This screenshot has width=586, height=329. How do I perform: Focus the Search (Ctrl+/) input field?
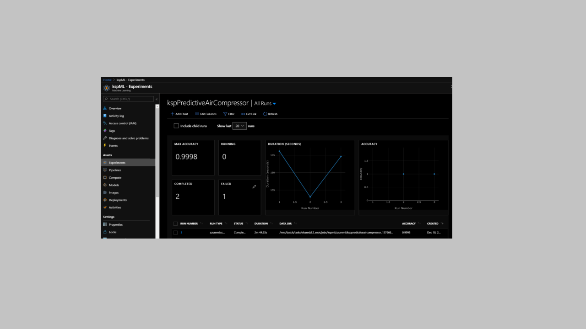pyautogui.click(x=128, y=99)
